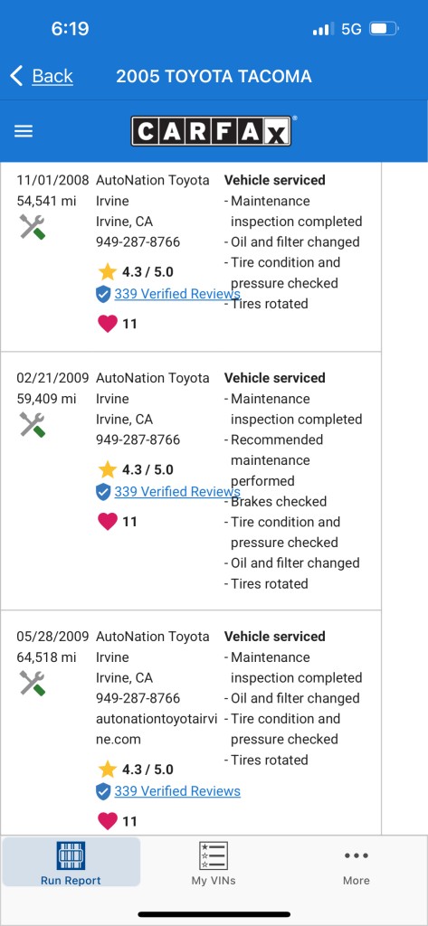Tap the Back chevron arrow

pyautogui.click(x=16, y=76)
